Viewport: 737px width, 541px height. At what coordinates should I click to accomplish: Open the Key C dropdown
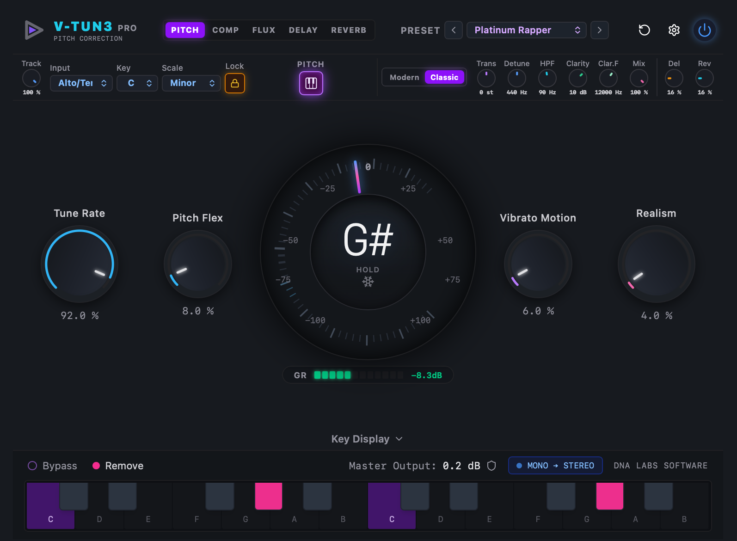pos(137,83)
